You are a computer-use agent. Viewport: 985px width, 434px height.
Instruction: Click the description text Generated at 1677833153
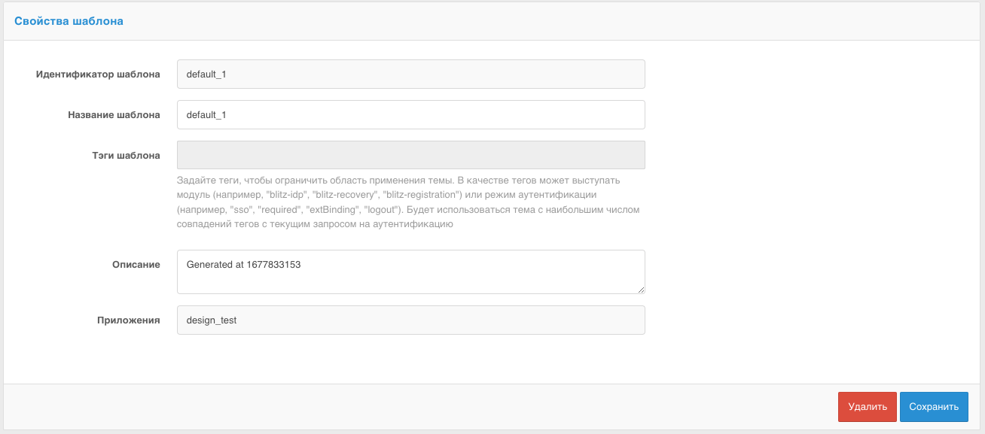coord(241,266)
